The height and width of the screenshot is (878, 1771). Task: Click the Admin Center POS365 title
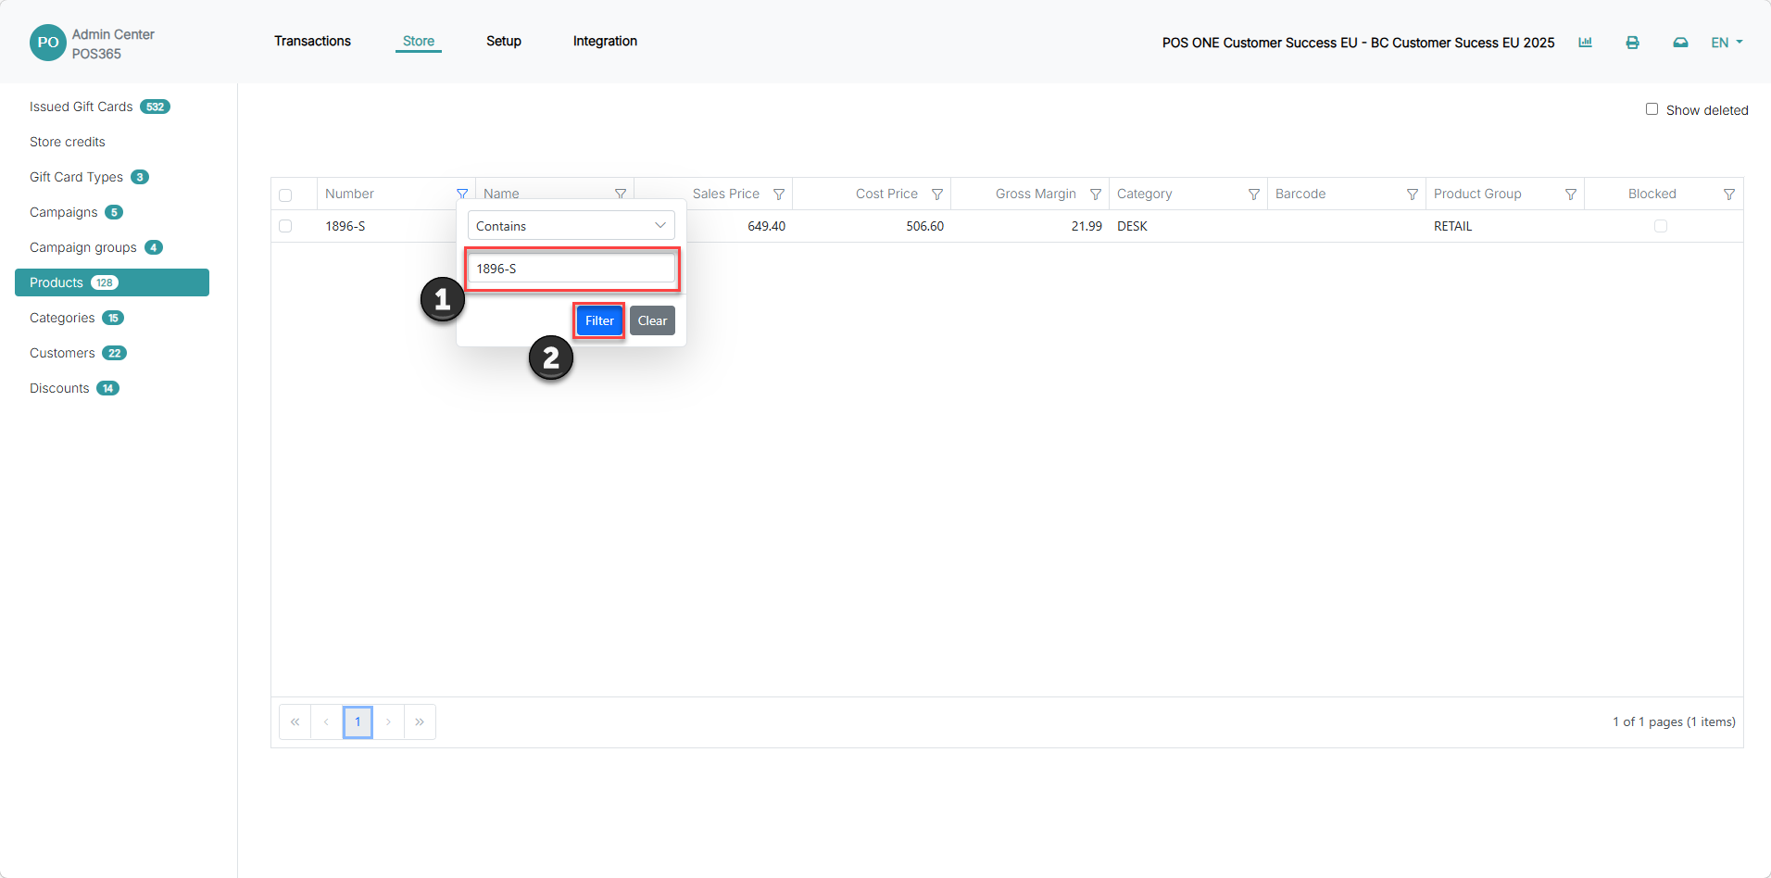click(113, 44)
